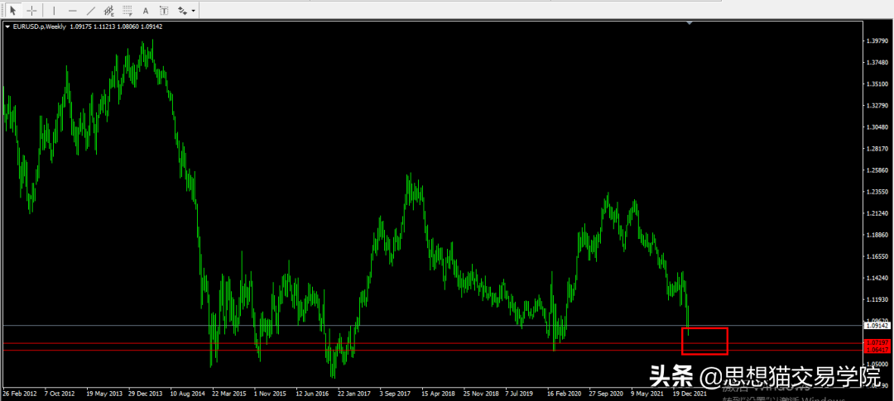894x401 pixels.
Task: Choose the Horizontal Line drawing tool
Action: coord(72,10)
